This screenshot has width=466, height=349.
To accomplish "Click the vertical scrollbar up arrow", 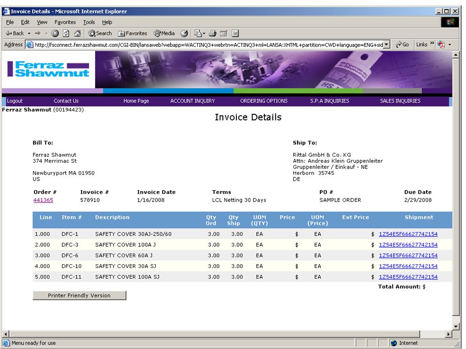I will [456, 55].
